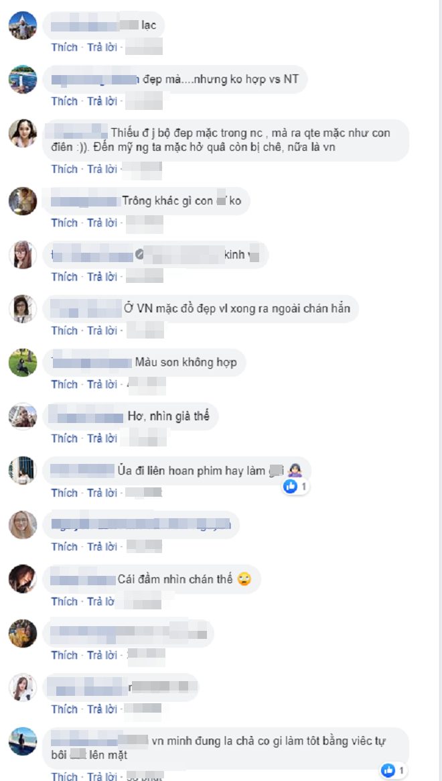Open avatar of commenter saying 'Màu son không hợp'

pyautogui.click(x=23, y=363)
